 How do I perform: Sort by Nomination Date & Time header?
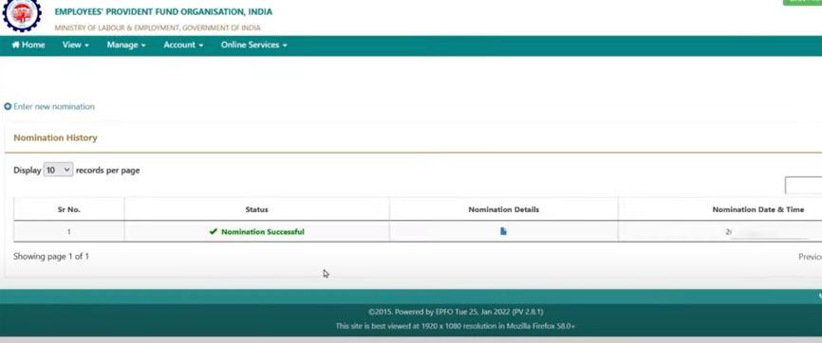coord(757,209)
